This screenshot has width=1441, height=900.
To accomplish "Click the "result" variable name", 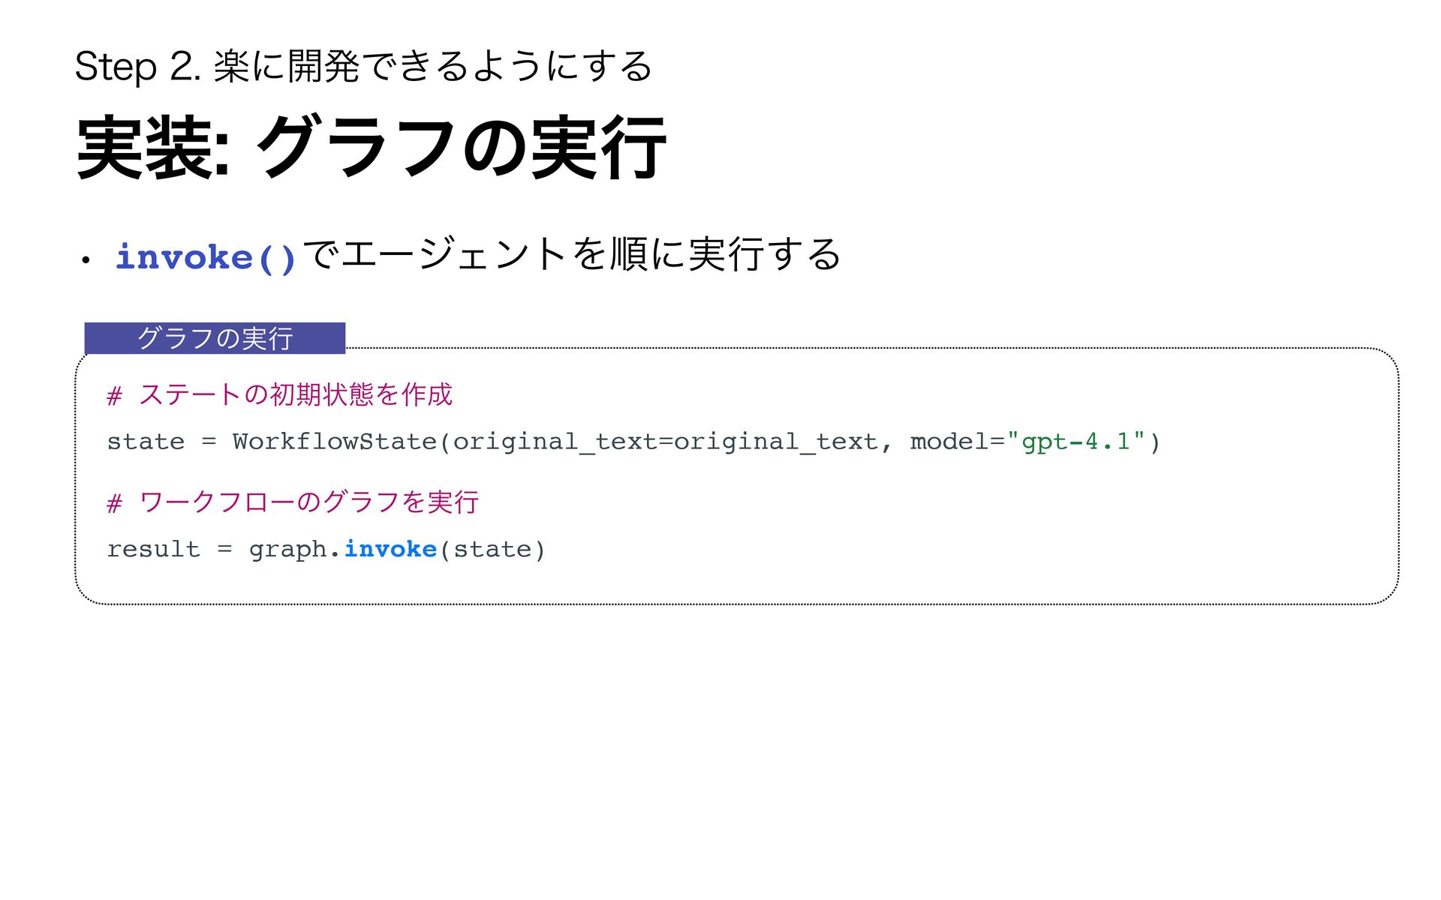I will coord(153,550).
